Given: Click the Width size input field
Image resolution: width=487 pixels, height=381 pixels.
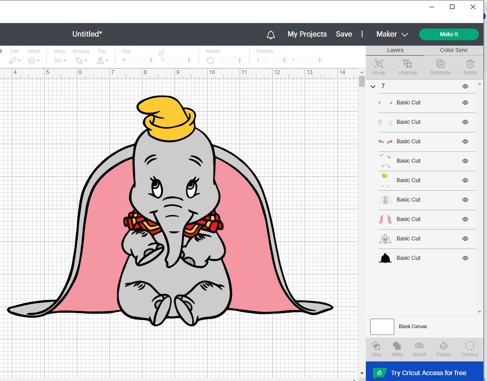Looking at the screenshot, I should (x=139, y=60).
